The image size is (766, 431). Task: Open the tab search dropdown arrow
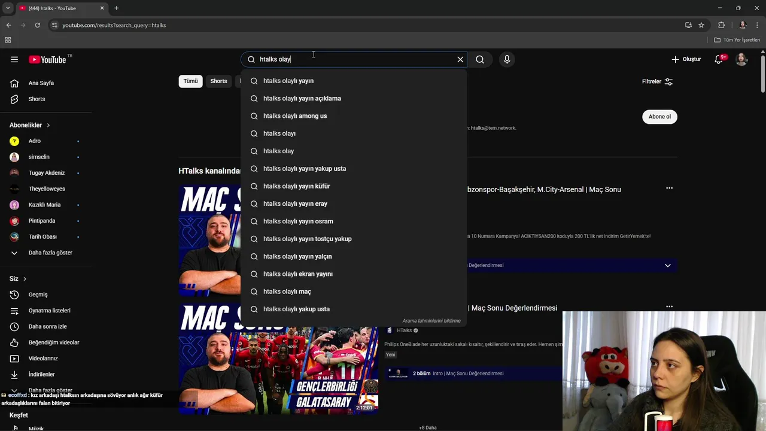point(8,8)
